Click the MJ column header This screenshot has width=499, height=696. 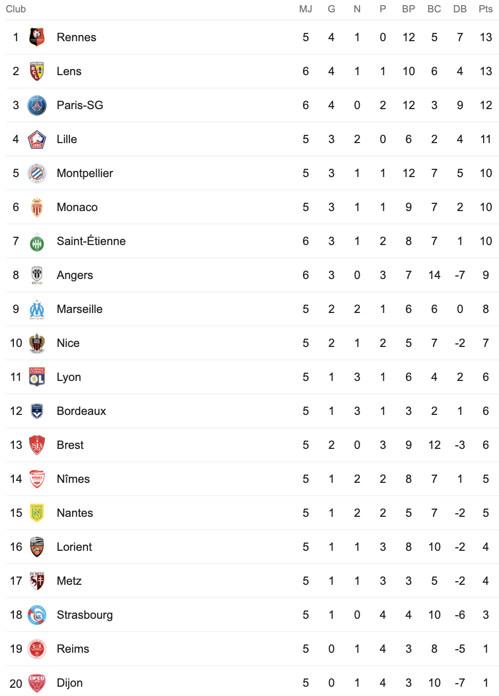coord(306,9)
